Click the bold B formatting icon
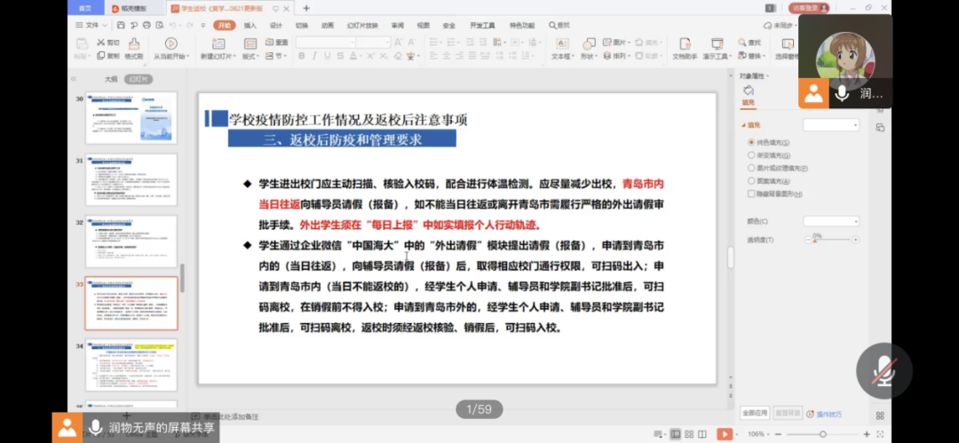 click(302, 56)
